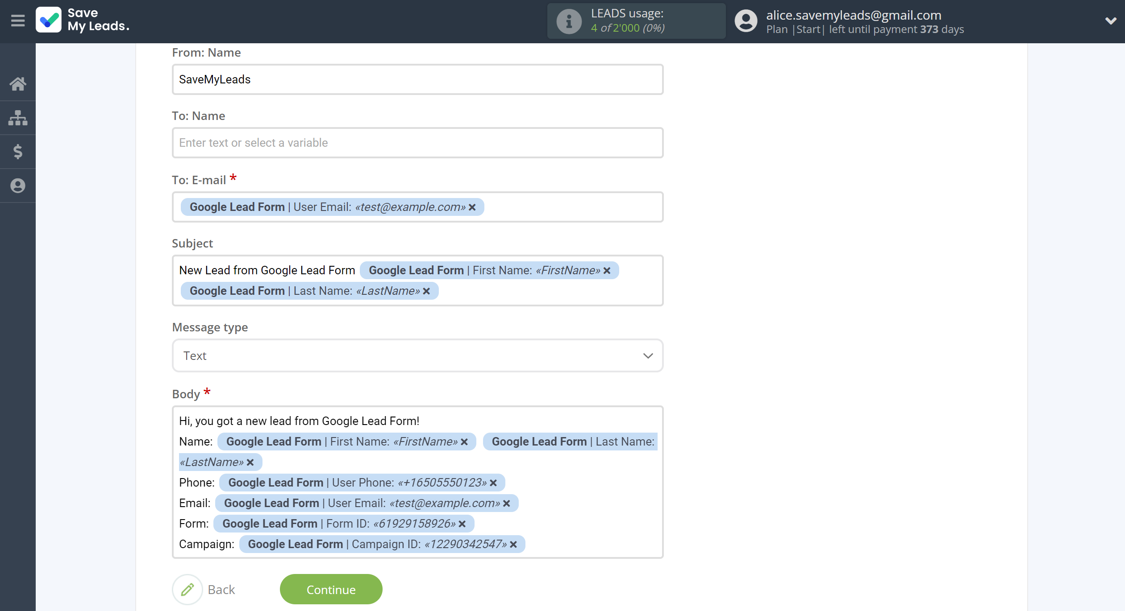1125x611 pixels.
Task: Click the From: Name input field
Action: click(417, 79)
